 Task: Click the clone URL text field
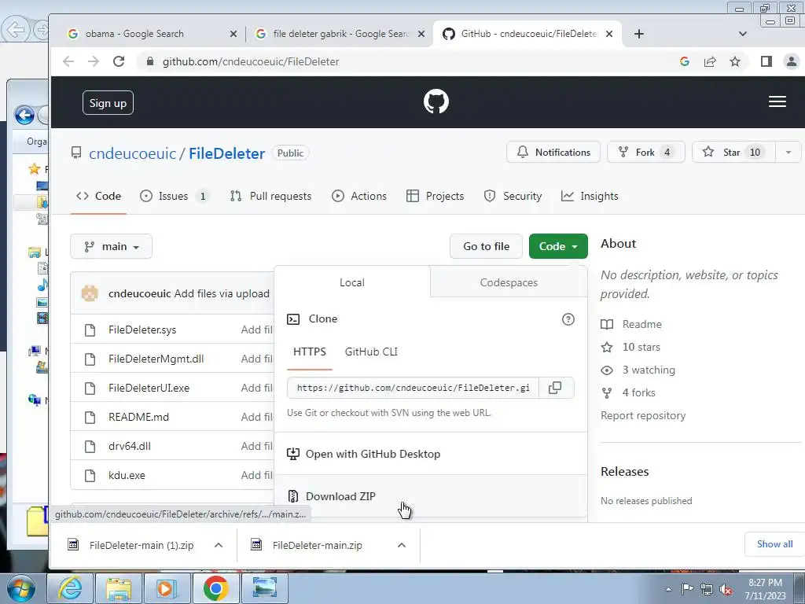coord(414,388)
